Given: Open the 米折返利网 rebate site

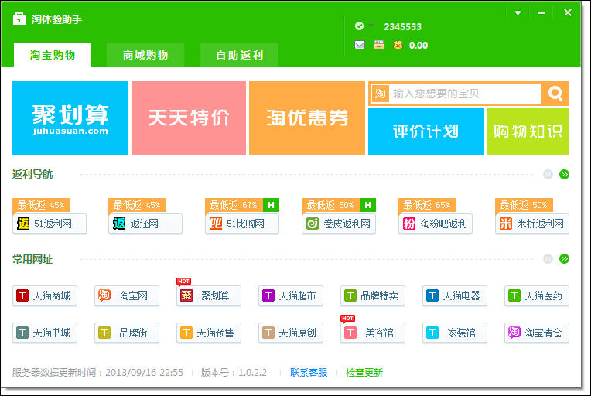Looking at the screenshot, I should point(532,224).
